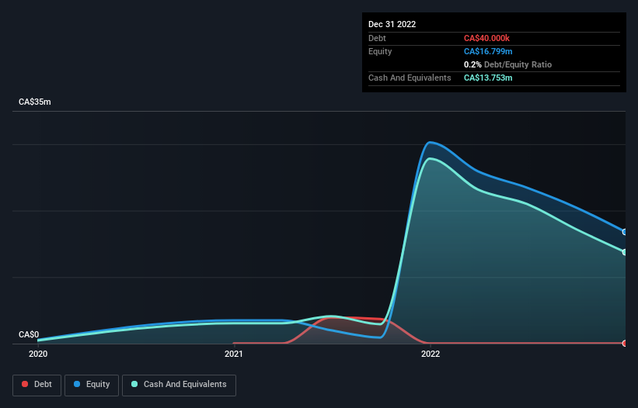Click the teal Cash endpoint marker
This screenshot has height=408, width=638.
[625, 252]
